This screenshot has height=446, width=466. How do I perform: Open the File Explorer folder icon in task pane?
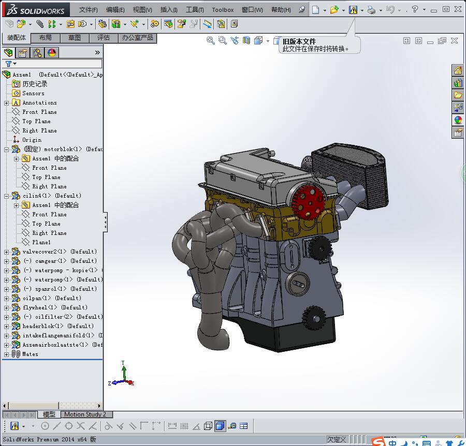pos(458,95)
